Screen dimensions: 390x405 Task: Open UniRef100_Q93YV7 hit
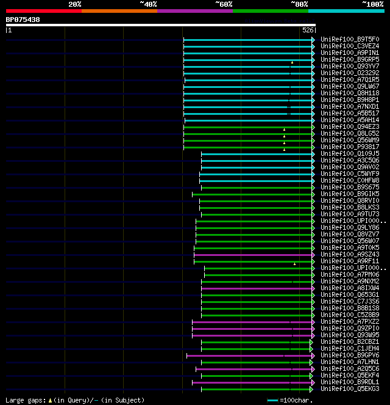[x=350, y=66]
